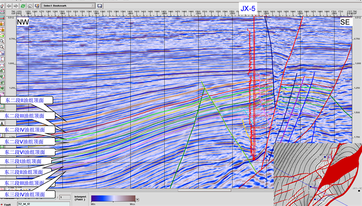This screenshot has width=362, height=206.
Task: Open the color bar dropdown arrow
Action: pyautogui.click(x=137, y=199)
